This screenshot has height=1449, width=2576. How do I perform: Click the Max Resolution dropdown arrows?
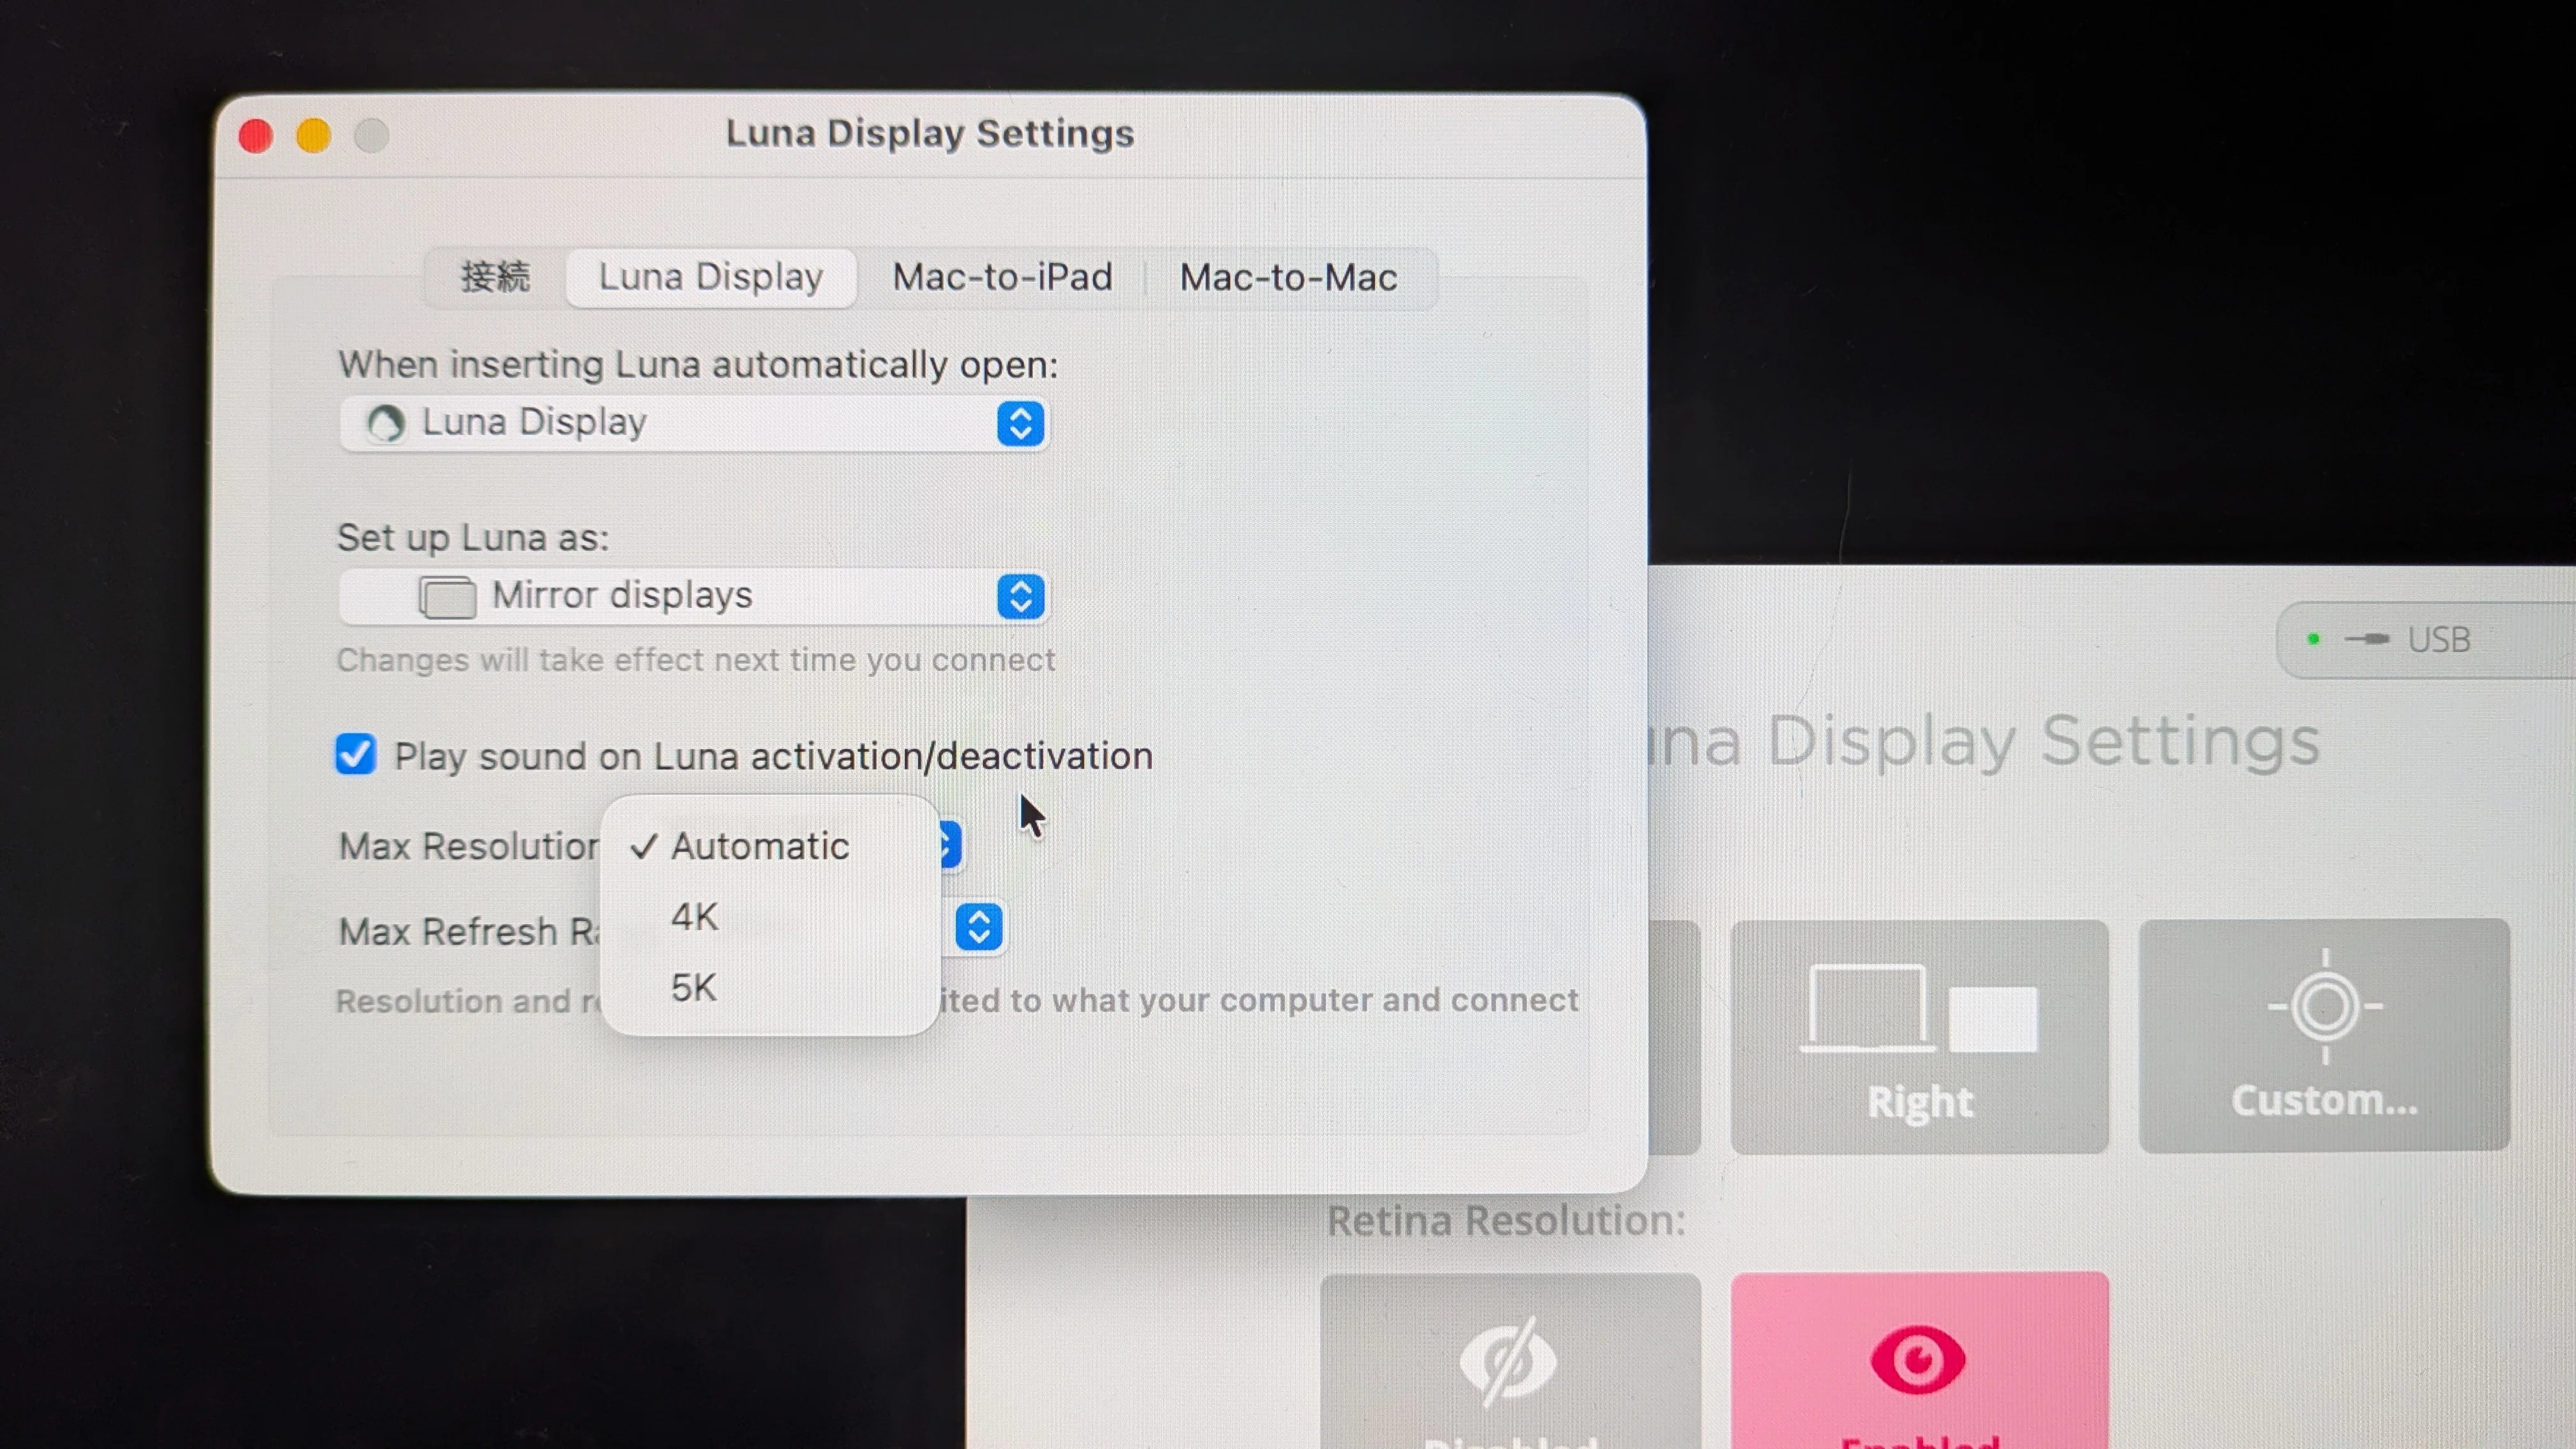pos(950,845)
